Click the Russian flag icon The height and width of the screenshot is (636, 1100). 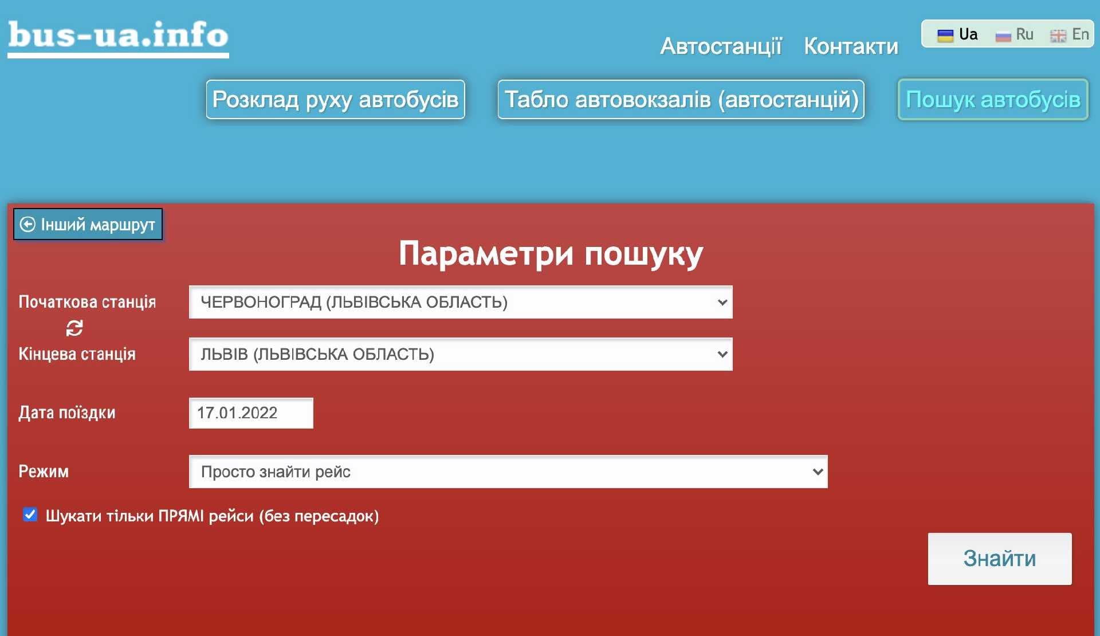[1003, 36]
